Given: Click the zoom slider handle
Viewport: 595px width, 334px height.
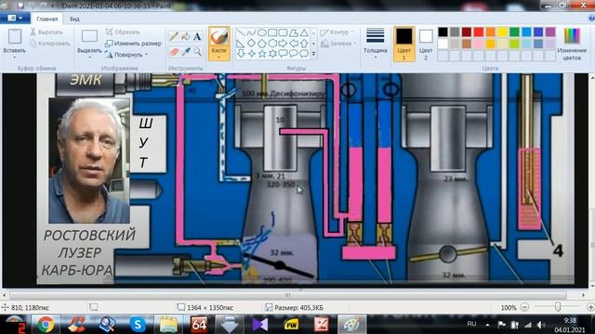Looking at the screenshot, I should (558, 307).
